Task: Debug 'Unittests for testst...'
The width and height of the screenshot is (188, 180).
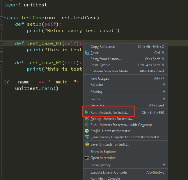Action: pyautogui.click(x=125, y=119)
